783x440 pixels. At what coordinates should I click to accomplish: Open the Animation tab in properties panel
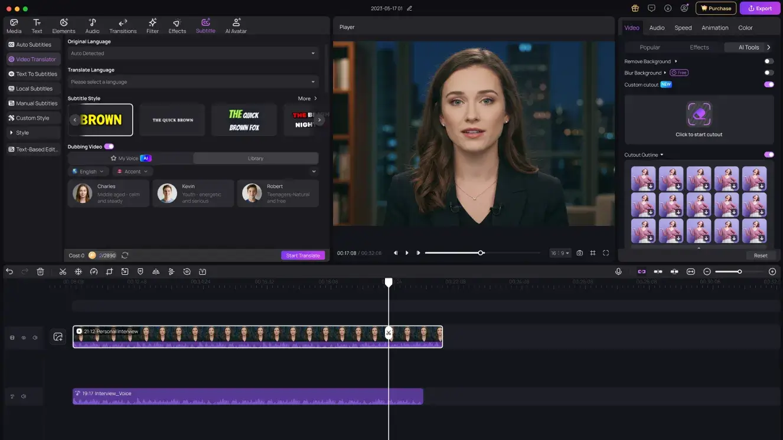[715, 28]
